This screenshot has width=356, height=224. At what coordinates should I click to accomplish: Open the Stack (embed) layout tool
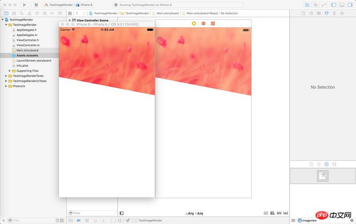click(x=266, y=213)
